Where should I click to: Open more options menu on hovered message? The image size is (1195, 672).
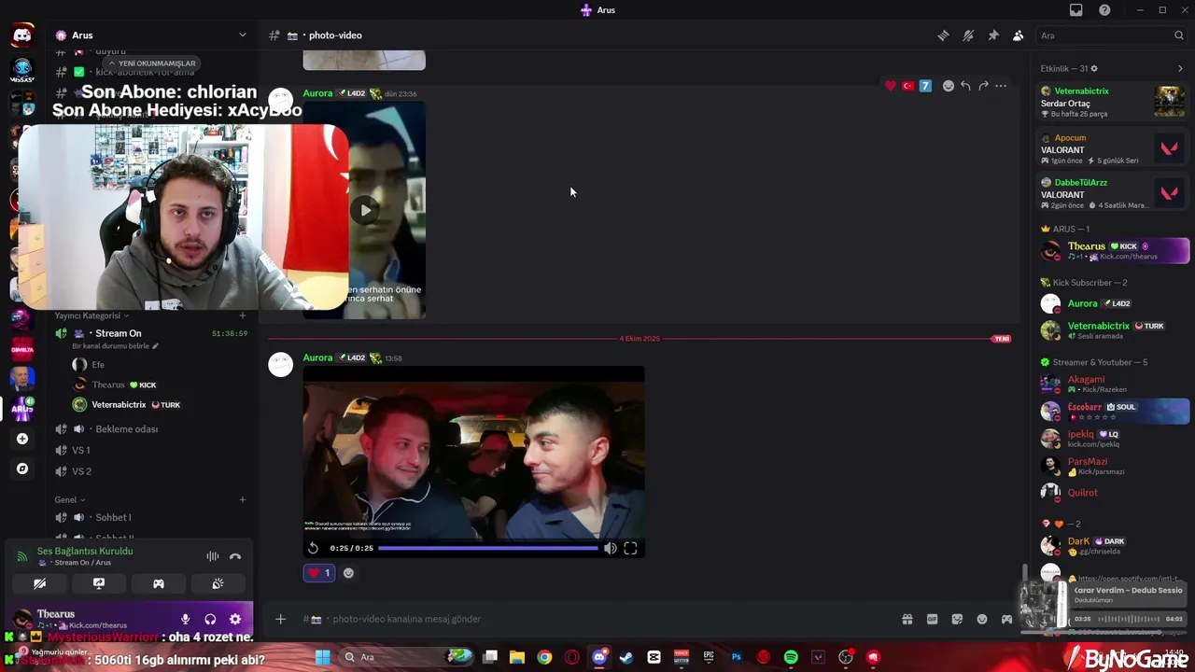[1001, 86]
